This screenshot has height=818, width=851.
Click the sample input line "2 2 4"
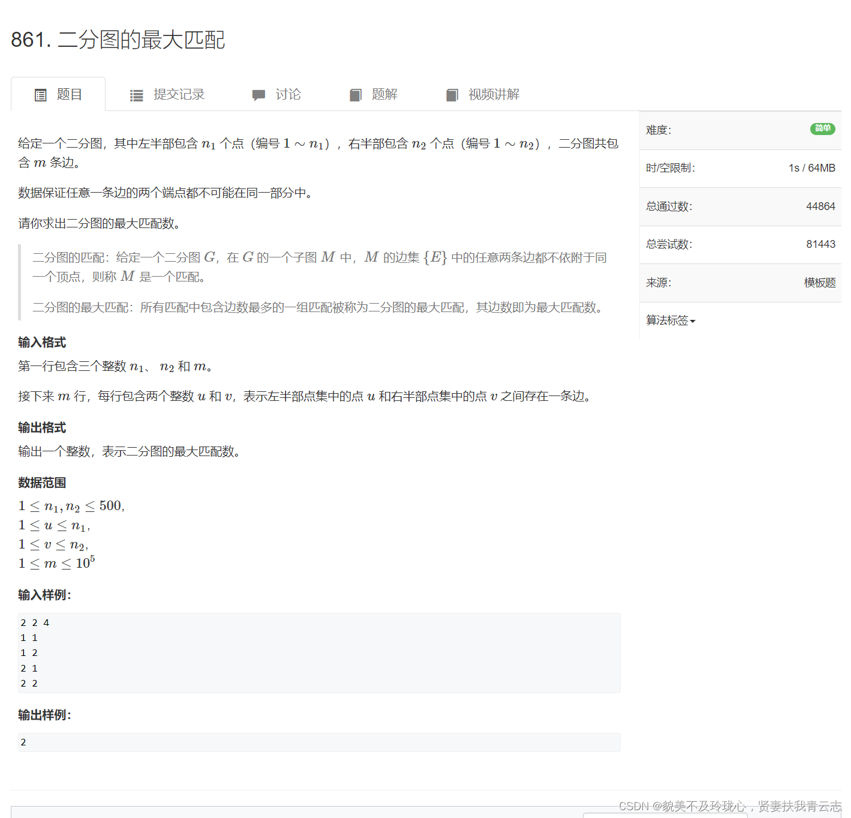35,623
